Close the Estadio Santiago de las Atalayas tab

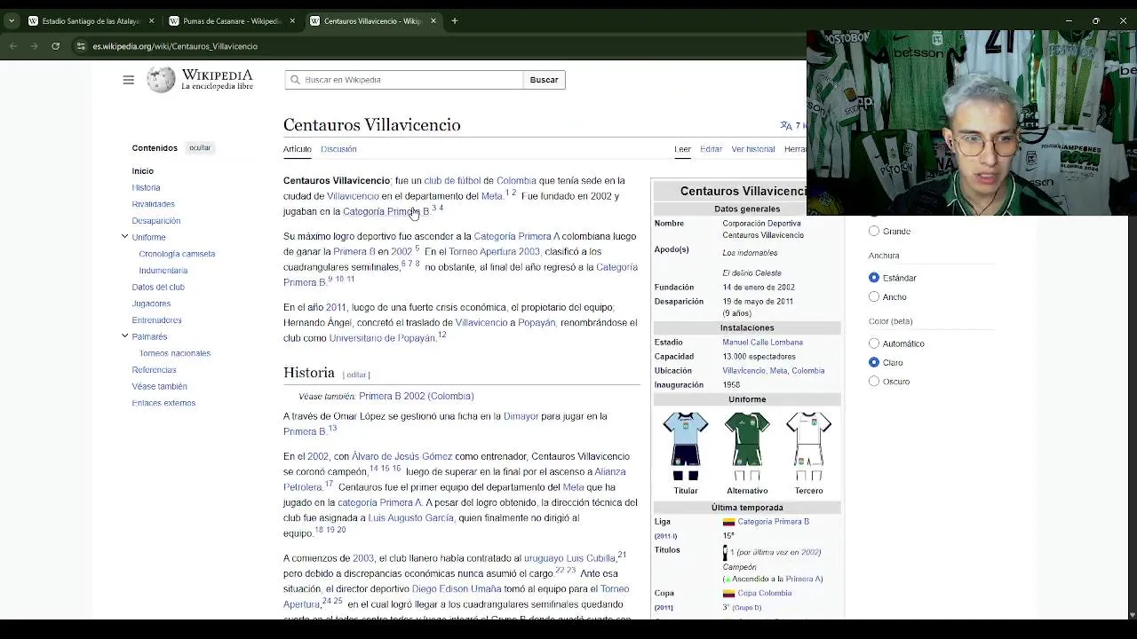tap(152, 20)
